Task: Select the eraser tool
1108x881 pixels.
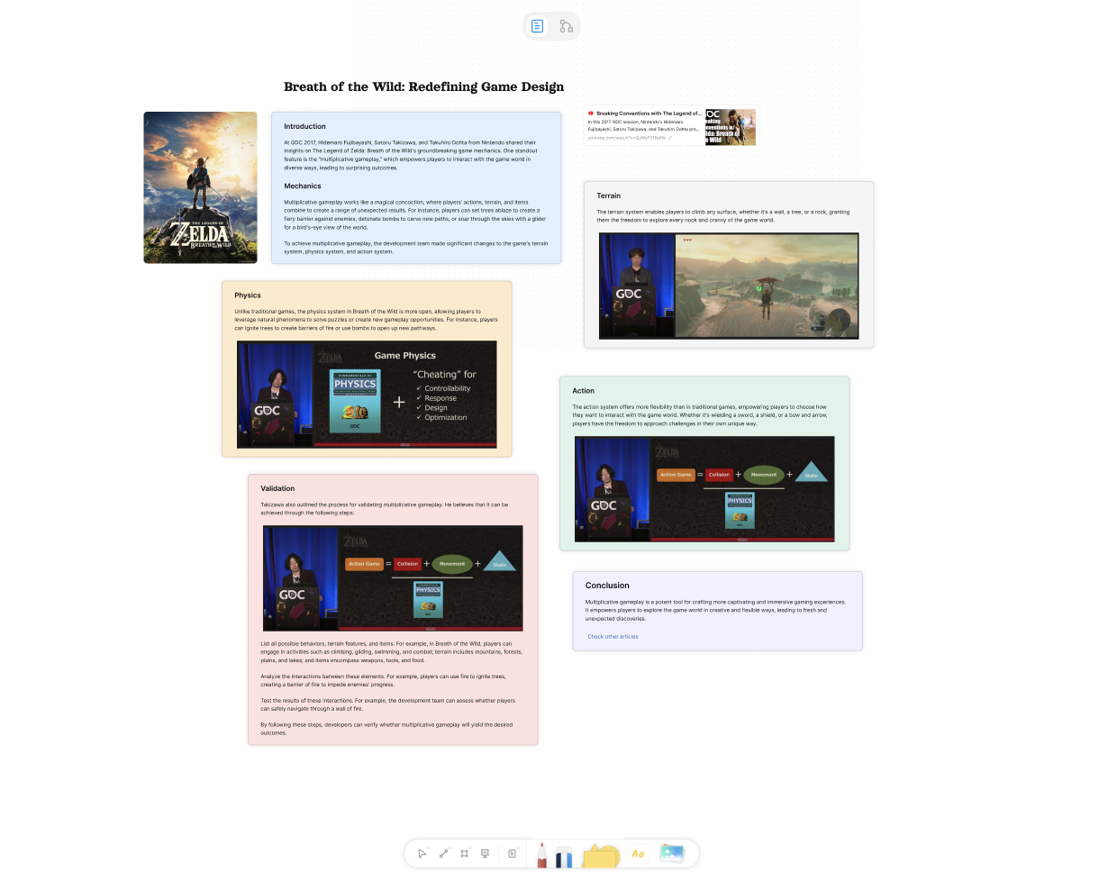Action: (564, 857)
